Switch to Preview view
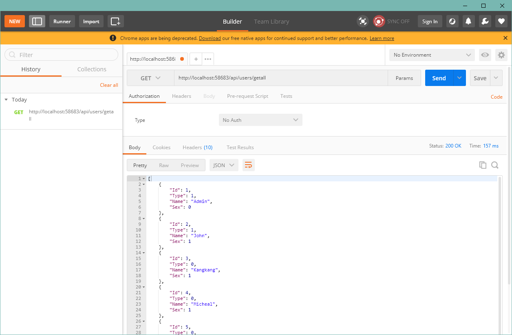Image resolution: width=512 pixels, height=335 pixels. (190, 165)
